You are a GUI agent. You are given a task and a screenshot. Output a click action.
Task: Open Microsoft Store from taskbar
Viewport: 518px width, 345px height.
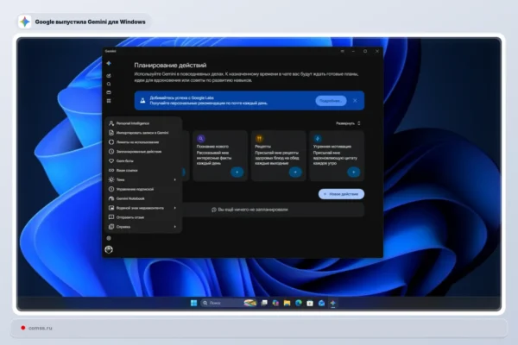(x=310, y=303)
